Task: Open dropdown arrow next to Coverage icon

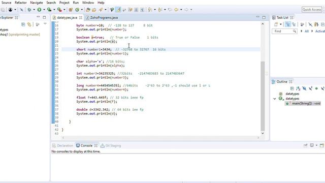Action: tap(54, 10)
